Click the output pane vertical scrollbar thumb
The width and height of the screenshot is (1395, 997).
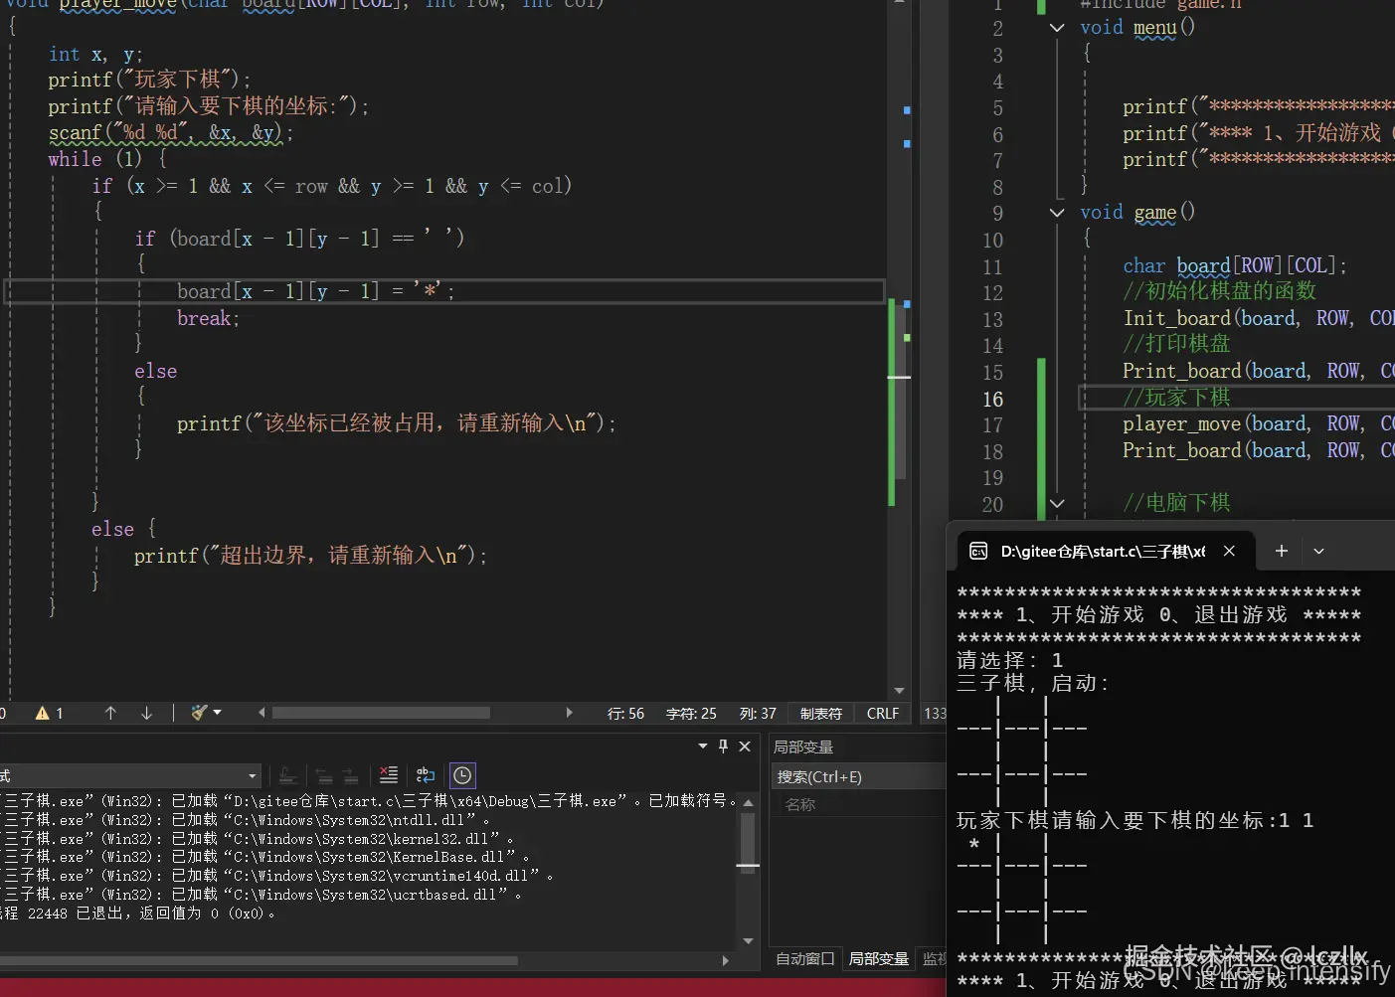click(748, 843)
